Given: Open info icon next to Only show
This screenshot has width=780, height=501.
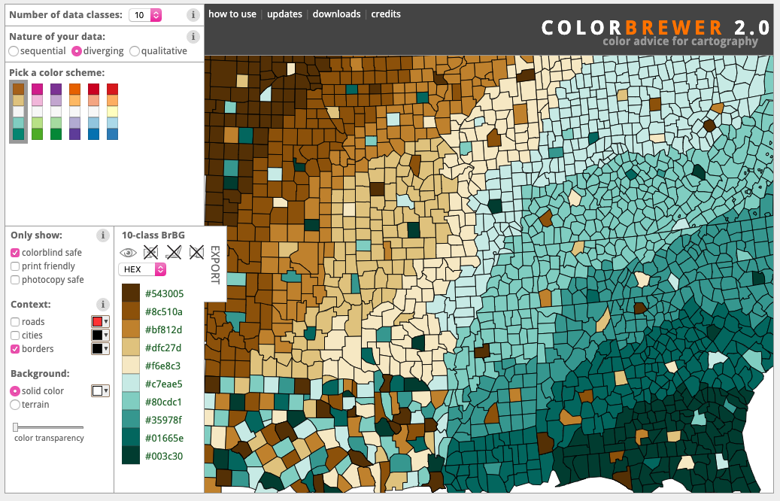Looking at the screenshot, I should 102,235.
